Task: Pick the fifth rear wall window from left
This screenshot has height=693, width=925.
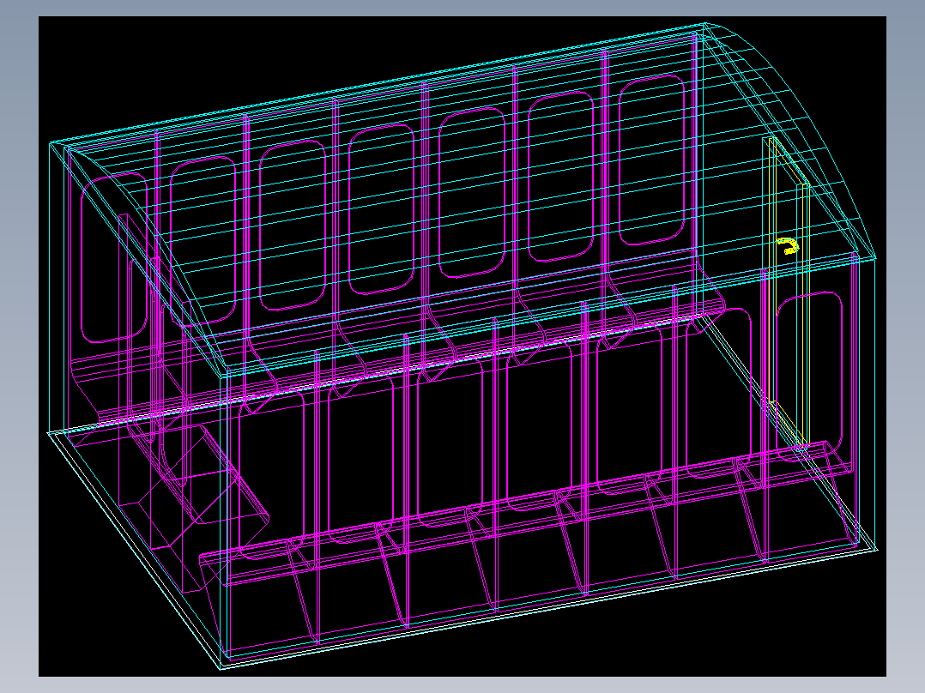Action: point(561,177)
